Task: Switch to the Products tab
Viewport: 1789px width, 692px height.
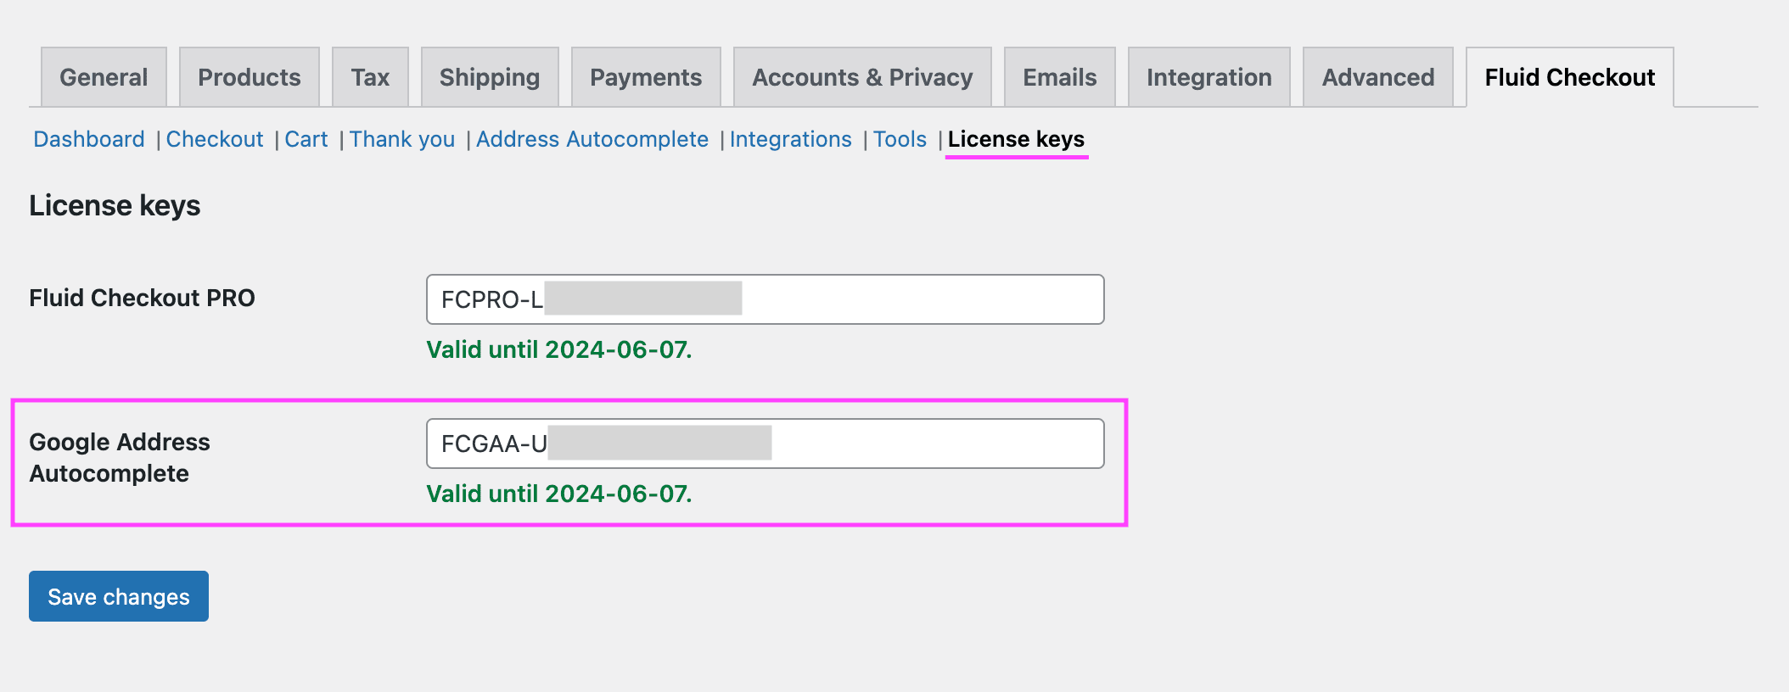Action: (x=250, y=77)
